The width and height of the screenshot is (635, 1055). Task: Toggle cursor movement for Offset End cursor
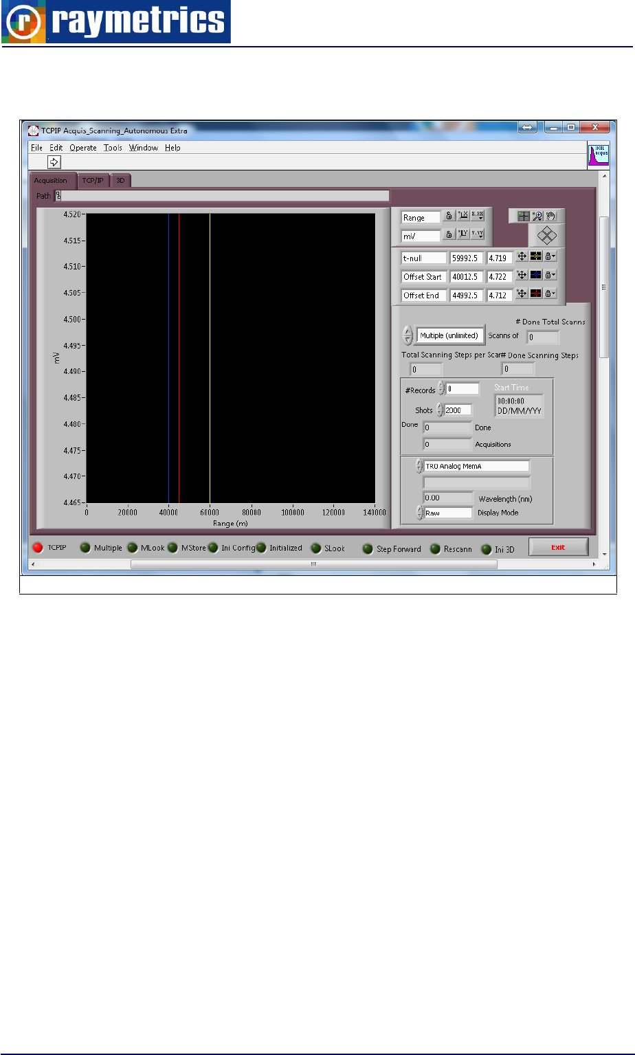click(522, 293)
